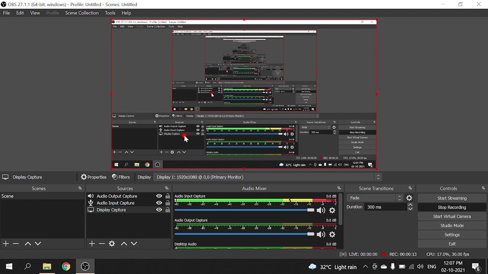Open the Edit menu
The image size is (488, 274).
tap(20, 13)
